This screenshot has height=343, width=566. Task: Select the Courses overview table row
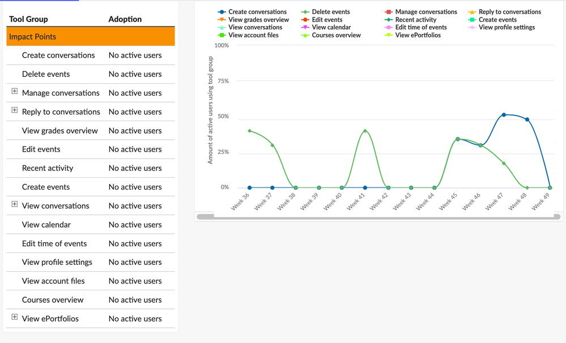coord(91,300)
